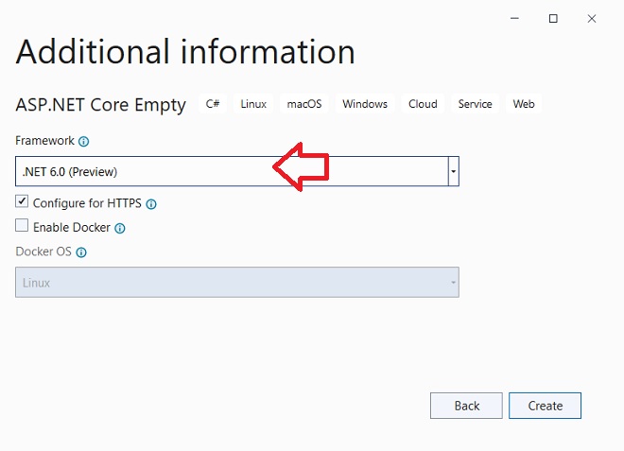Click the ASP.NET Core Empty template title

100,105
